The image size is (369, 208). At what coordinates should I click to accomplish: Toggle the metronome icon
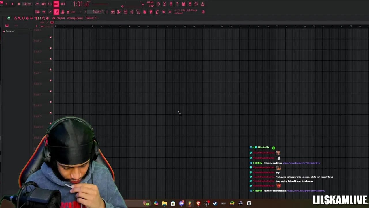pyautogui.click(x=37, y=4)
